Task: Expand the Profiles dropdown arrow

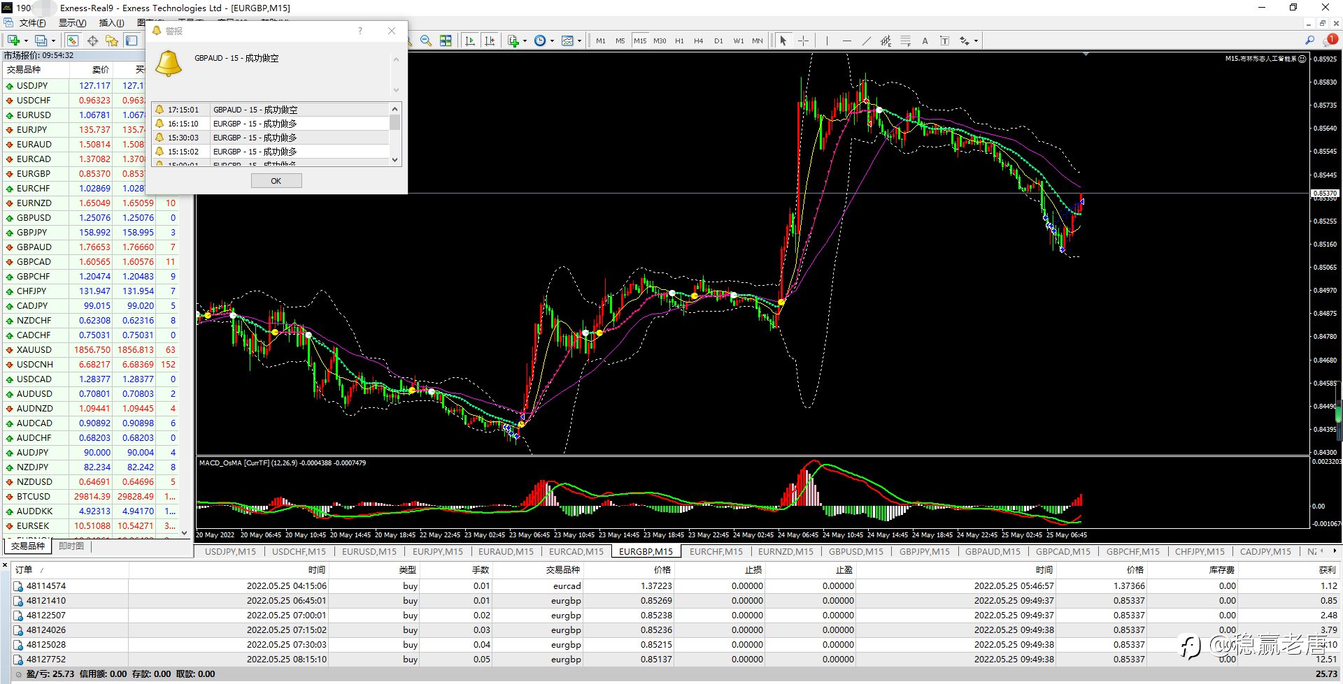Action: (53, 41)
